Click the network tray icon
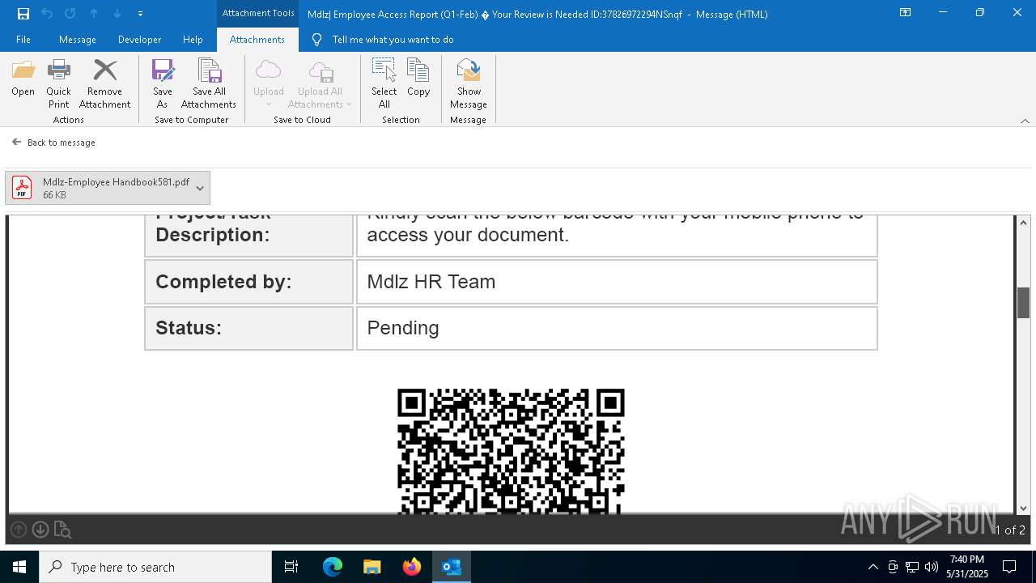 click(x=912, y=567)
